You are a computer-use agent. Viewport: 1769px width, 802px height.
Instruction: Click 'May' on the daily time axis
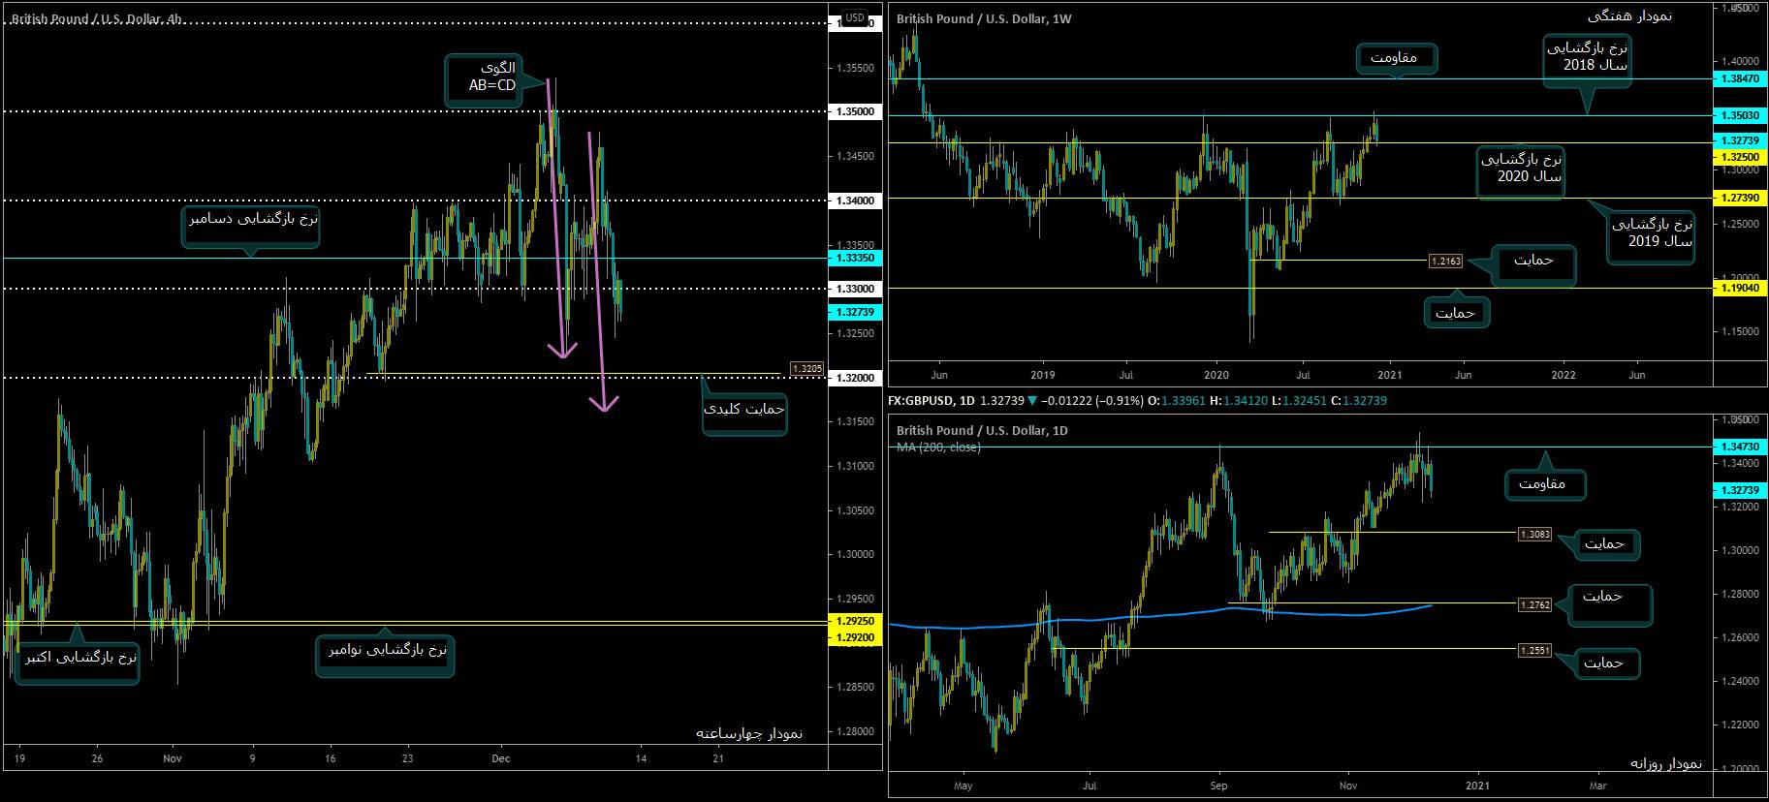(x=963, y=786)
